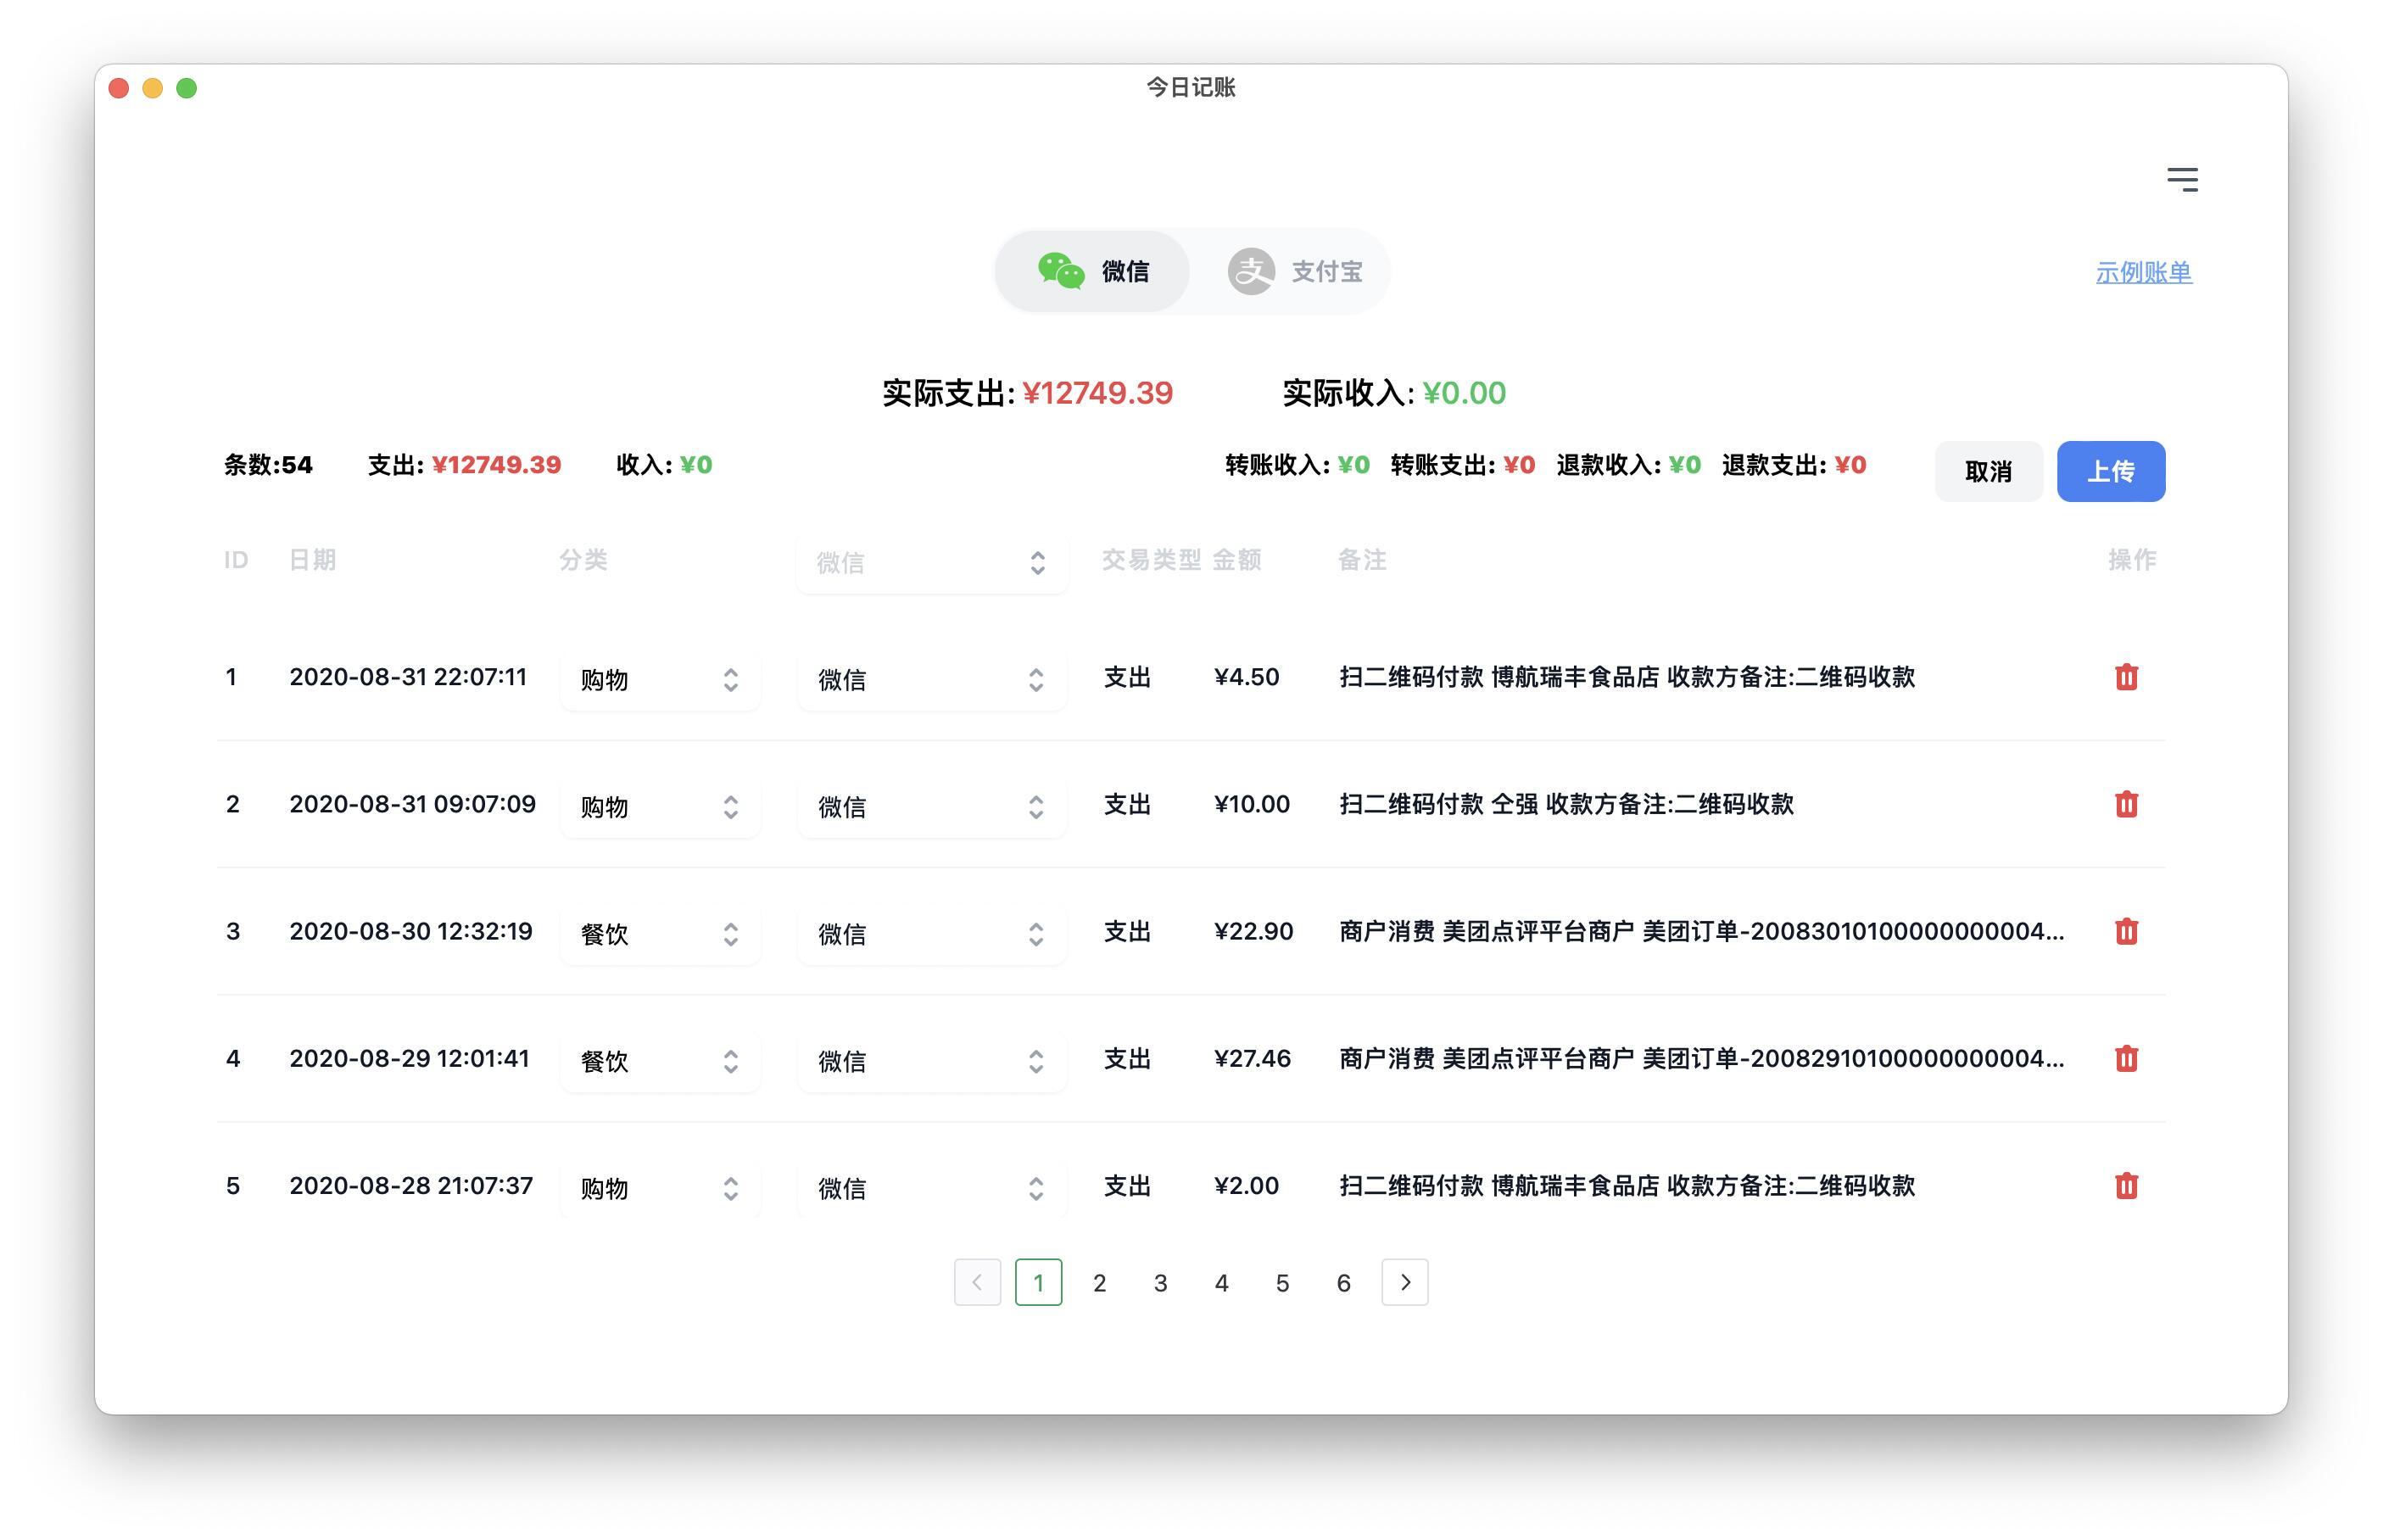Switch to the 微信 tab
Viewport: 2383px width, 1540px height.
(1093, 271)
